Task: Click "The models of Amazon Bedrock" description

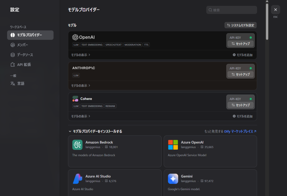Action: click(94, 155)
